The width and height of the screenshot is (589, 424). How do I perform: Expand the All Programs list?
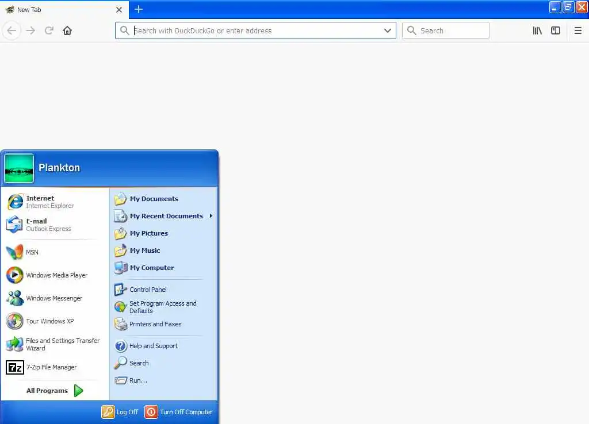tap(55, 391)
